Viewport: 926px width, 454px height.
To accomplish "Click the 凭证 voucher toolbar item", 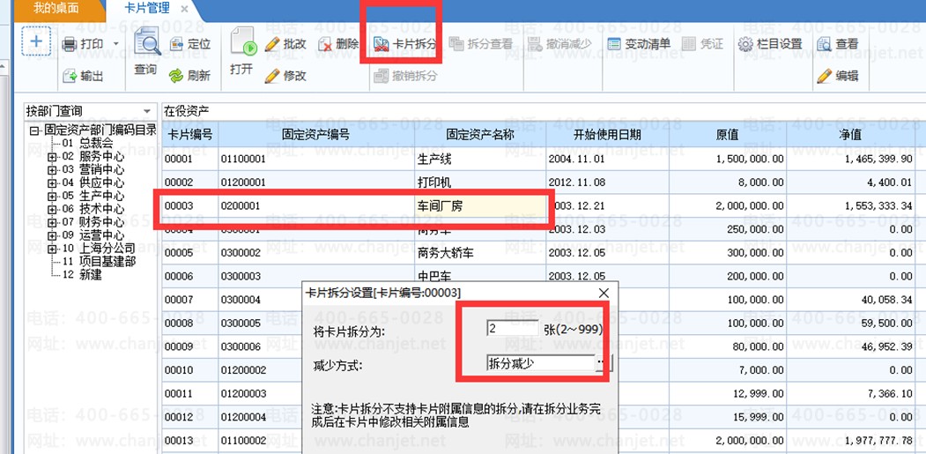I will tap(703, 44).
